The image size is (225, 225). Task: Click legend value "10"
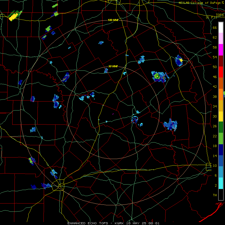point(215,165)
